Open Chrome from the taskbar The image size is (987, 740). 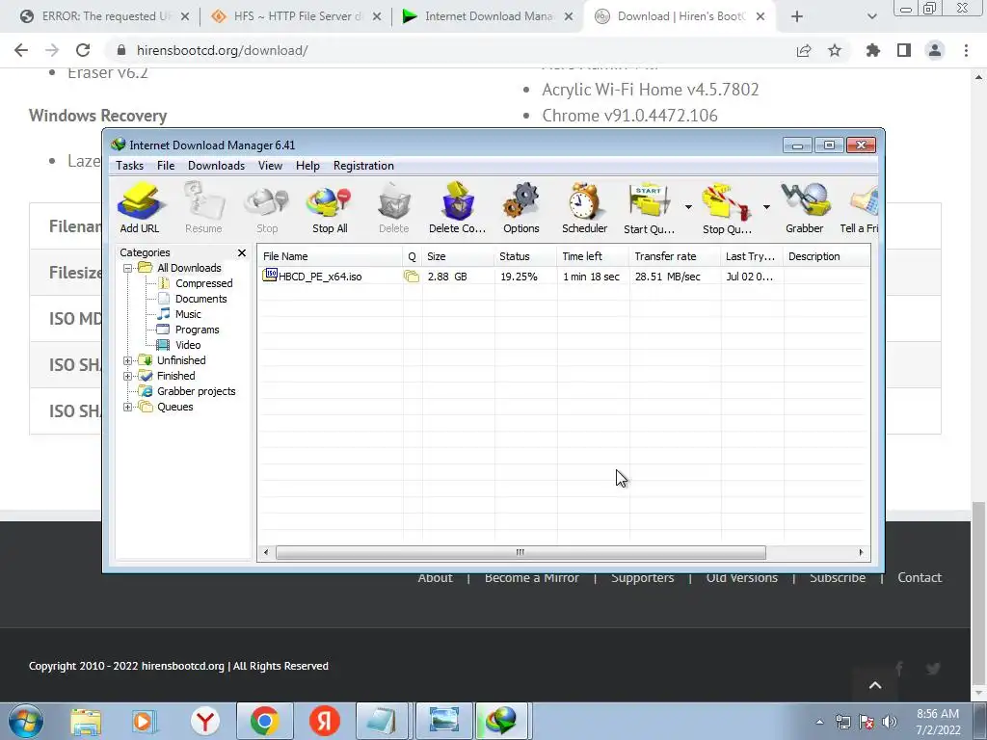click(x=264, y=721)
